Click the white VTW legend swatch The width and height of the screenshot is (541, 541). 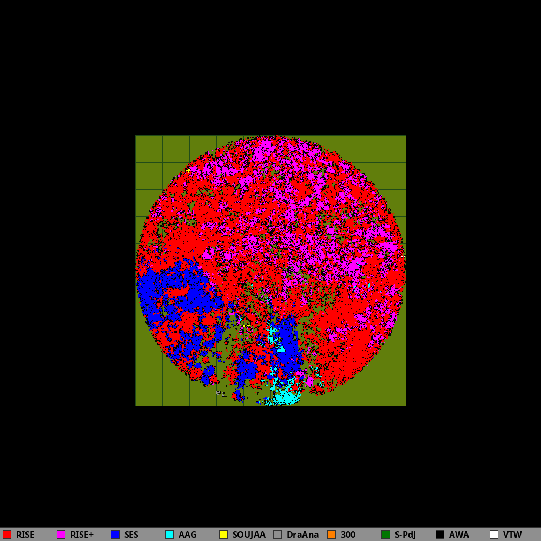tap(494, 535)
